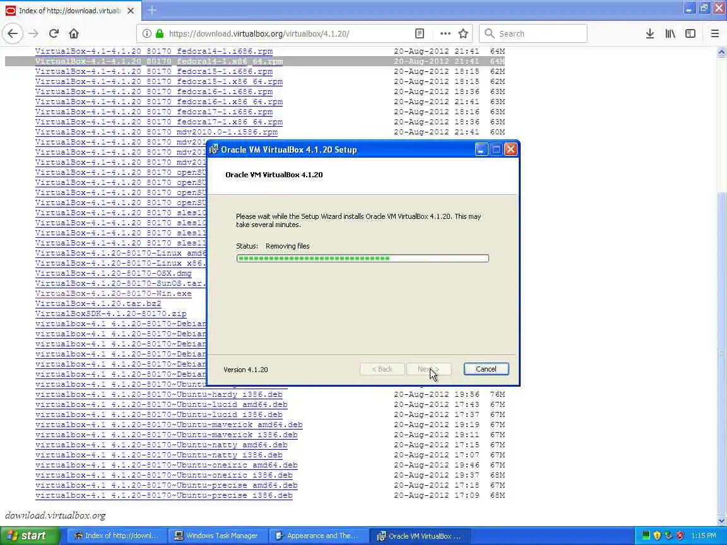Toggle the sidebar icon in toolbar
This screenshot has height=545, width=727.
point(690,33)
